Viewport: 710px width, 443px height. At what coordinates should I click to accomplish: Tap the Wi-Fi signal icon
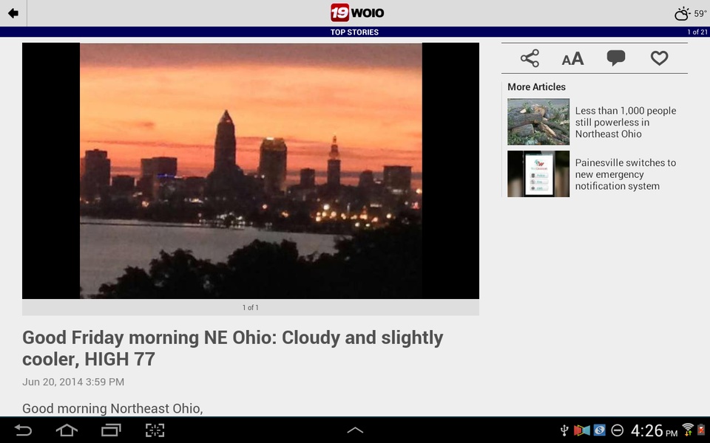coord(688,430)
